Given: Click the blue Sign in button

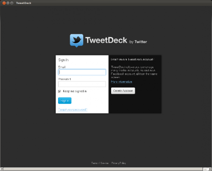Looking at the screenshot, I should (x=65, y=101).
